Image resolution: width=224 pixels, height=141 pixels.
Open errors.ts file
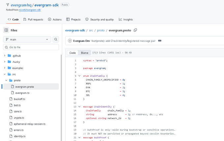(19, 130)
